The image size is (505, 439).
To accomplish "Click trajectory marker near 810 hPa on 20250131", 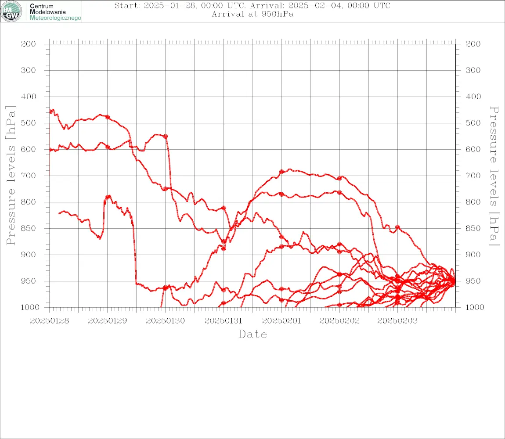I will tap(224, 208).
